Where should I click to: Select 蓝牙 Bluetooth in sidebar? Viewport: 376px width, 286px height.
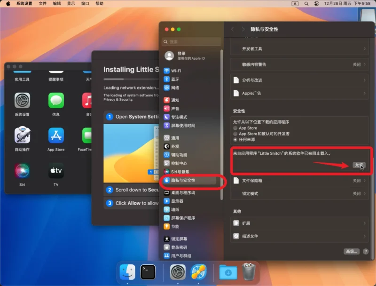[175, 79]
